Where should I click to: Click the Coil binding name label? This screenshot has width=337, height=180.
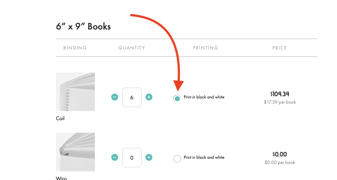click(x=60, y=118)
